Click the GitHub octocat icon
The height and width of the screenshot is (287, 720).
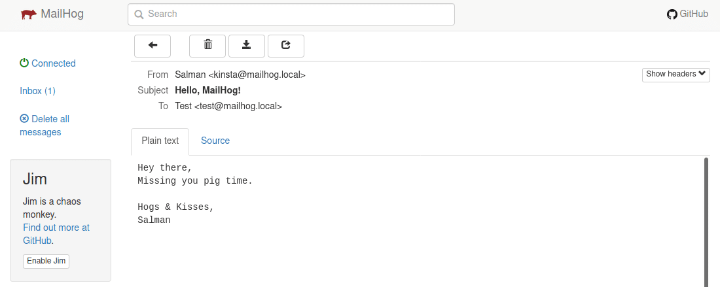[672, 14]
